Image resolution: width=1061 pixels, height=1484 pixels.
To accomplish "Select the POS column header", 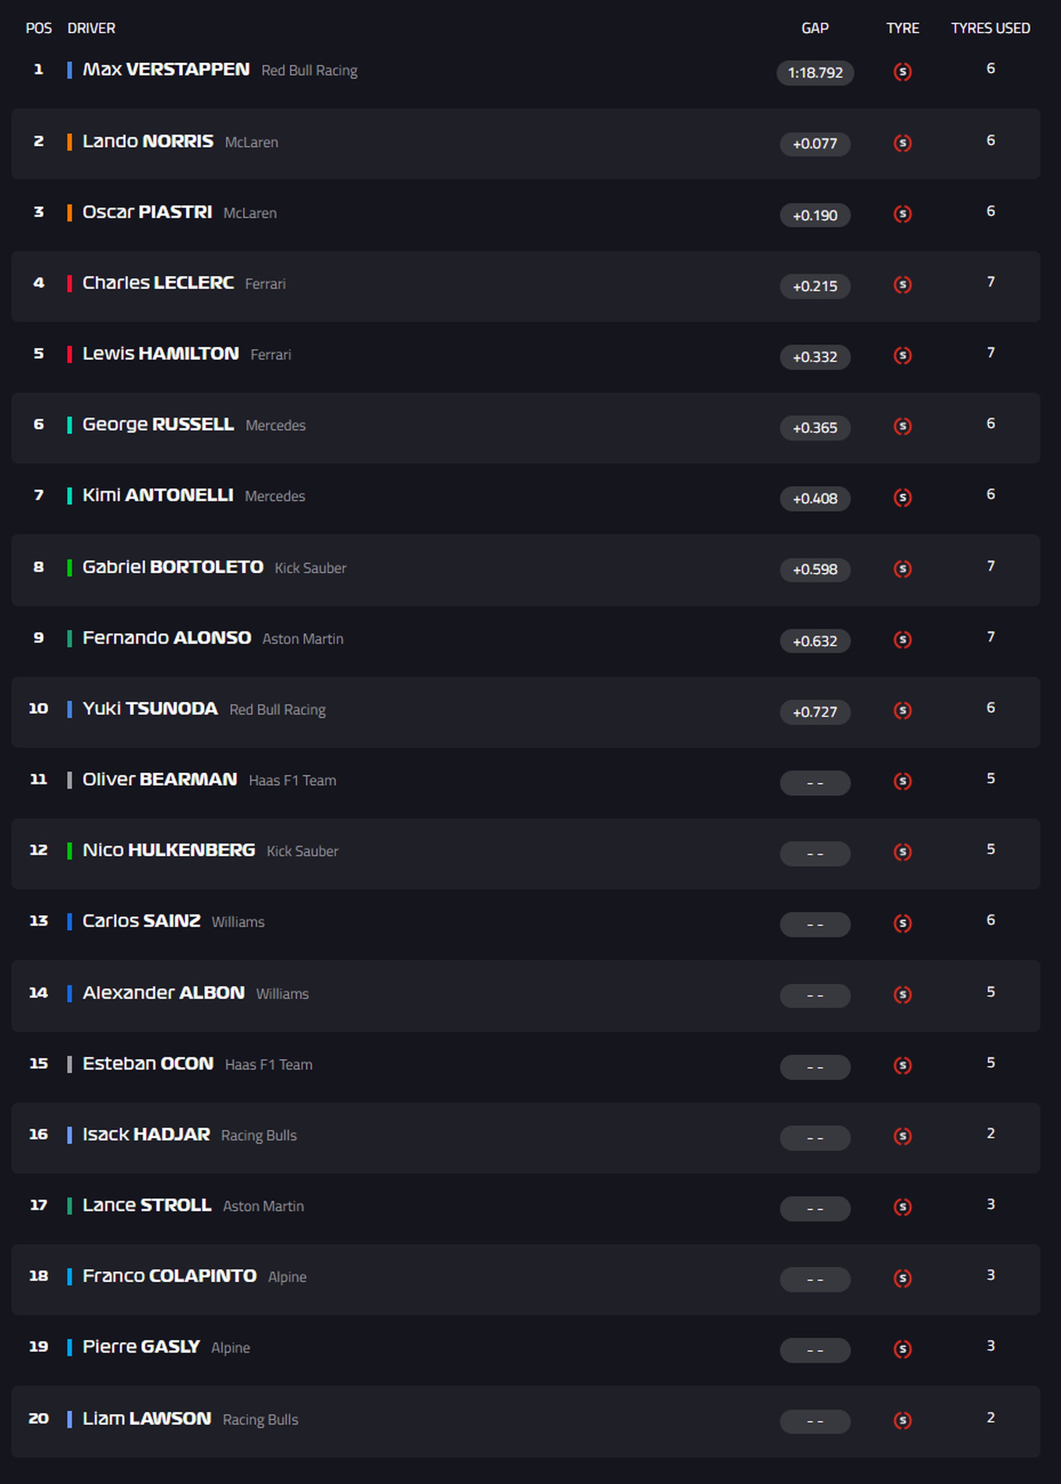I will (38, 28).
